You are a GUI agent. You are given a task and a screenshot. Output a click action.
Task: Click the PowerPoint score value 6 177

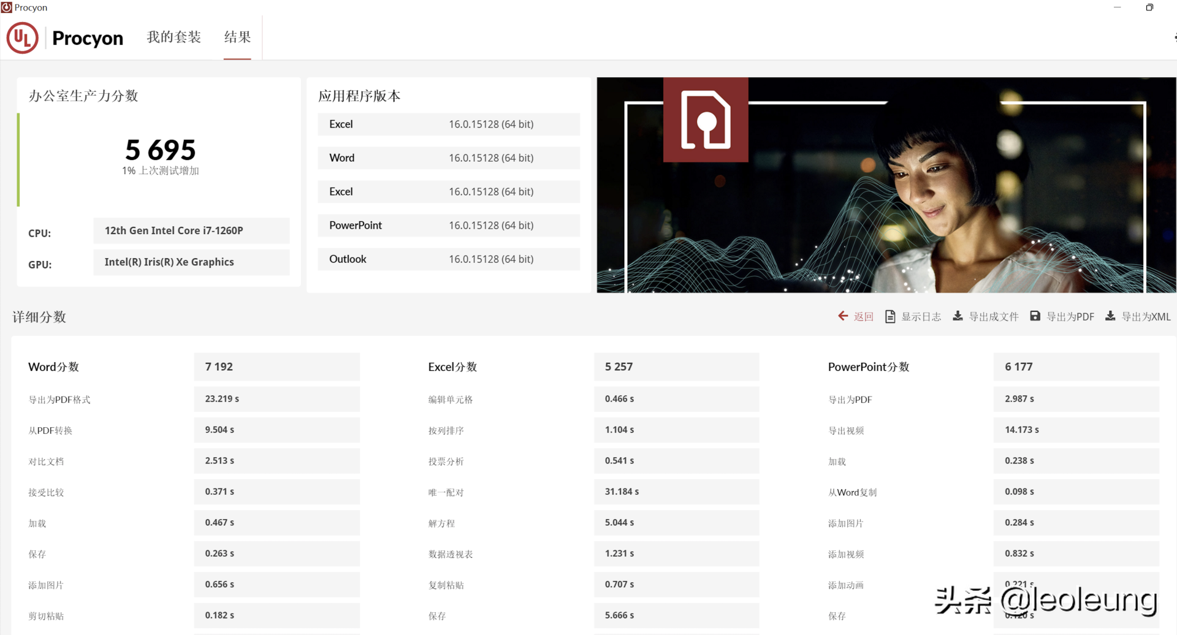point(1076,367)
